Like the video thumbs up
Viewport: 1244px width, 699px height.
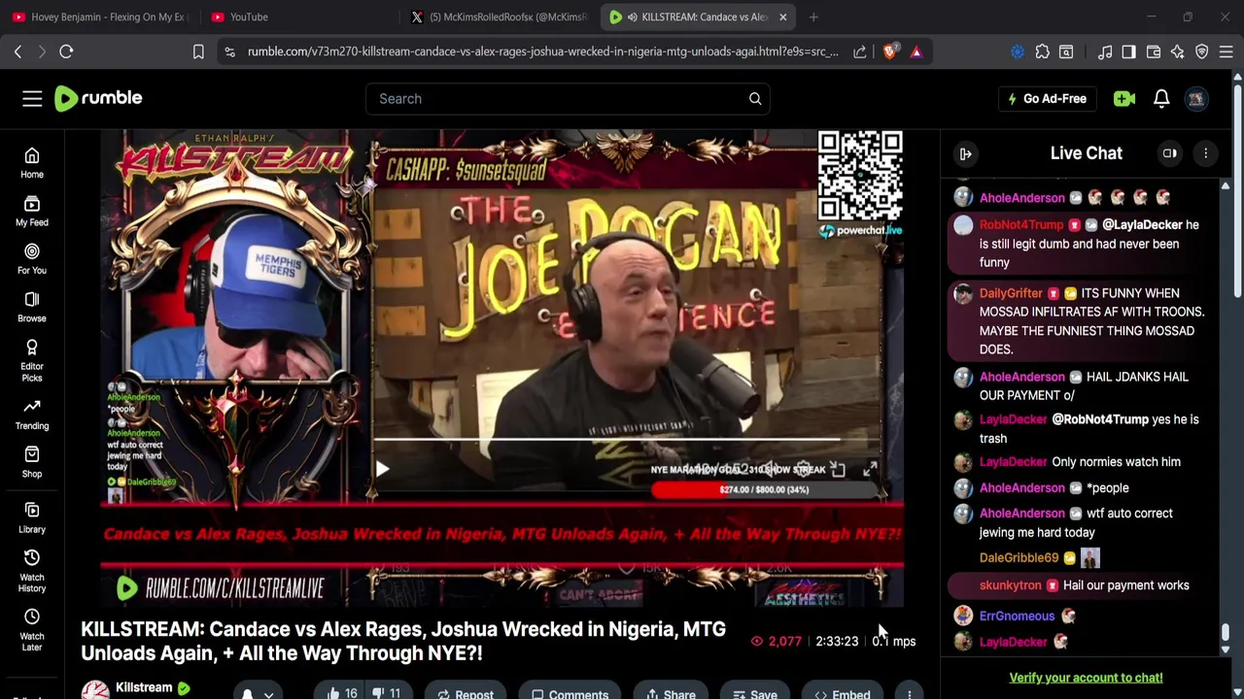click(341, 692)
